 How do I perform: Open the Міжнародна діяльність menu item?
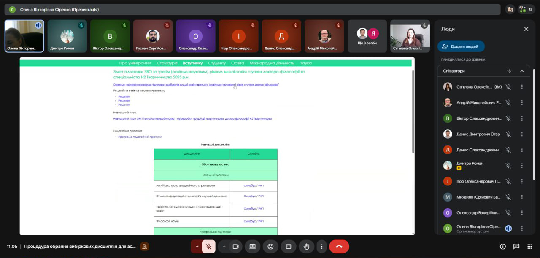tap(272, 63)
